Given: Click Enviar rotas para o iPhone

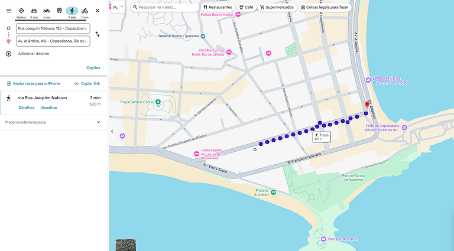Looking at the screenshot, I should 33,84.
